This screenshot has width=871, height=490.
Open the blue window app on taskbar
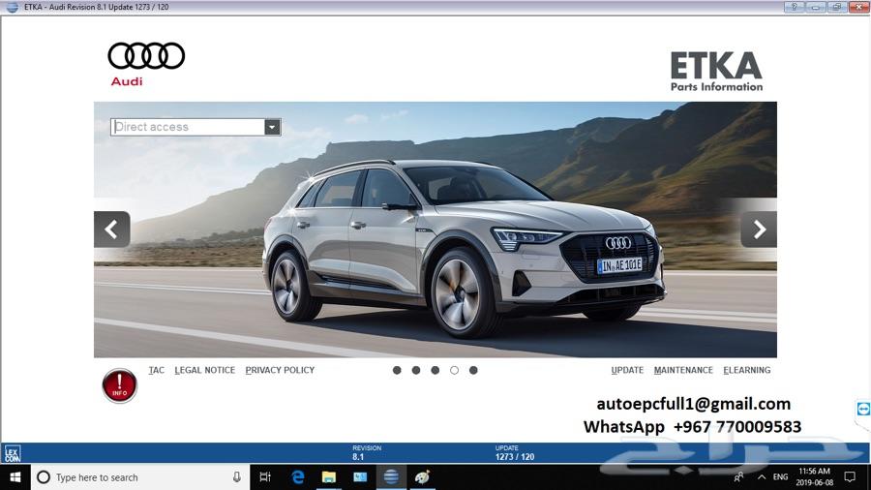pyautogui.click(x=360, y=477)
